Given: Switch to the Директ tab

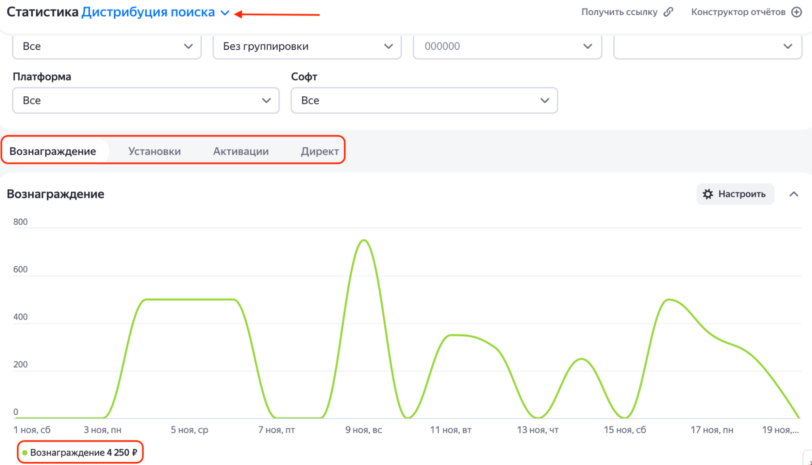Looking at the screenshot, I should 320,151.
